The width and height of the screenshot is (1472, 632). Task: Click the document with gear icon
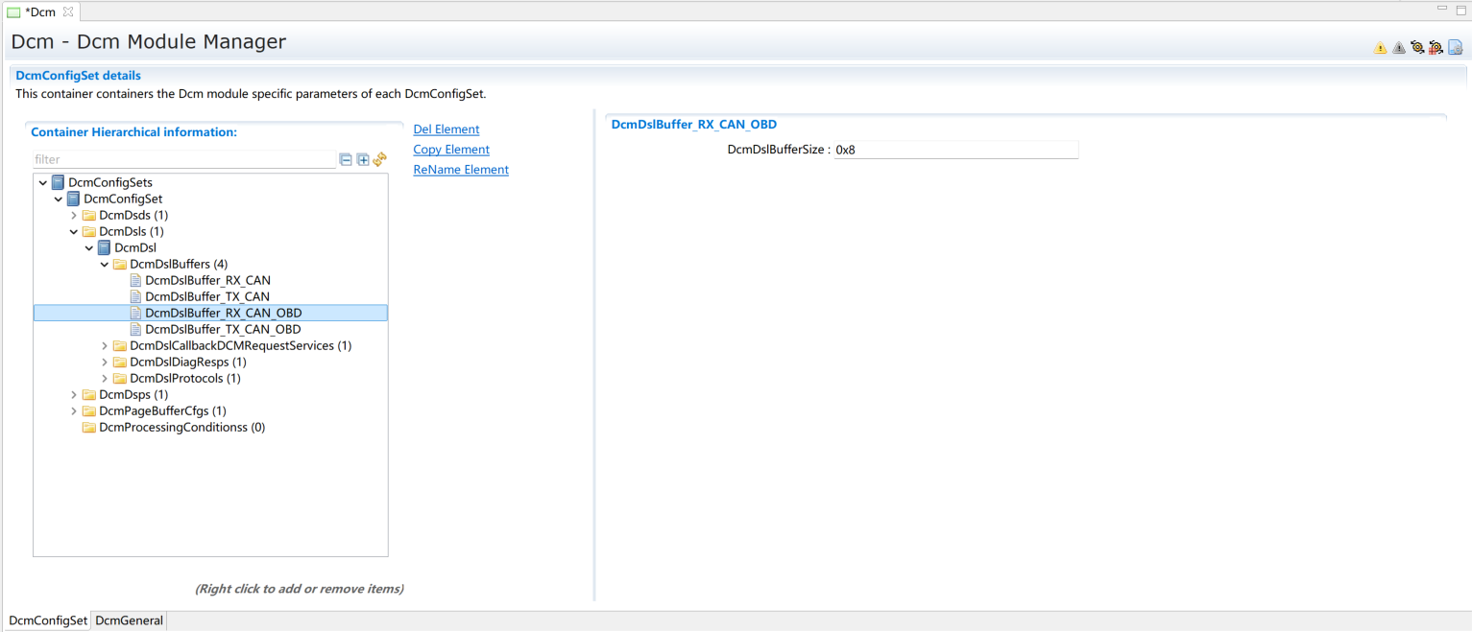tap(1455, 48)
